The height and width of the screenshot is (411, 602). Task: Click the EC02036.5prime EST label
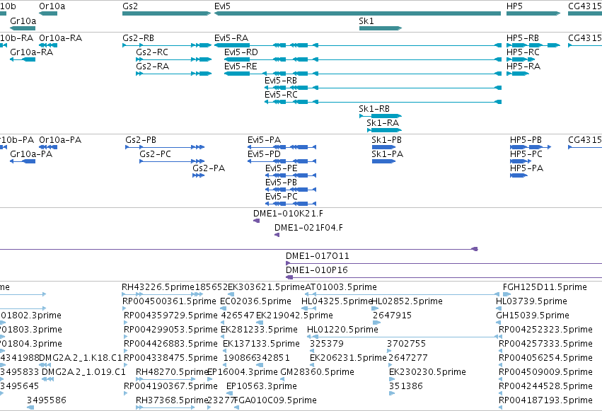[x=255, y=301]
